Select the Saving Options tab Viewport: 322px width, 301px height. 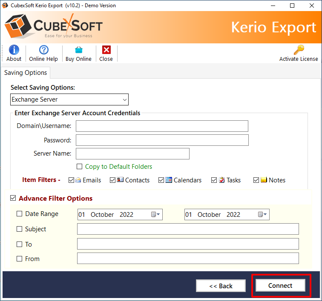click(x=26, y=73)
